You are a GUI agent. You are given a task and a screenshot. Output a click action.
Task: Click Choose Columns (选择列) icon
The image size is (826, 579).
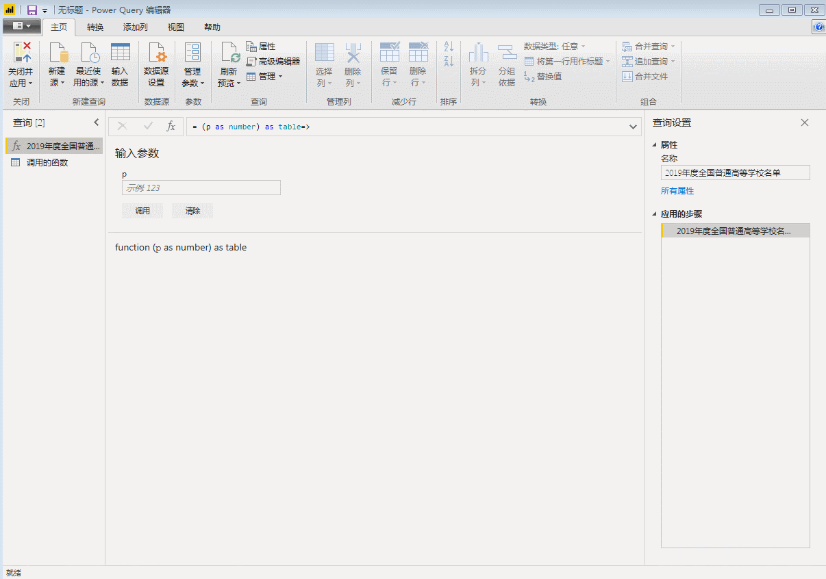point(324,53)
